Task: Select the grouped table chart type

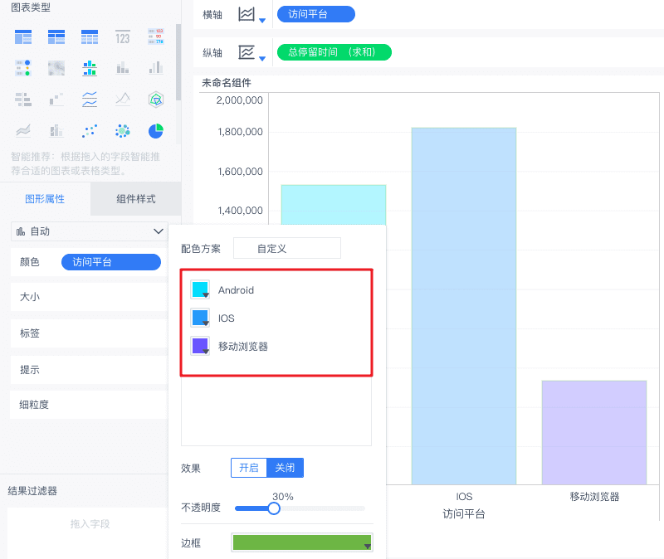Action: coord(23,37)
